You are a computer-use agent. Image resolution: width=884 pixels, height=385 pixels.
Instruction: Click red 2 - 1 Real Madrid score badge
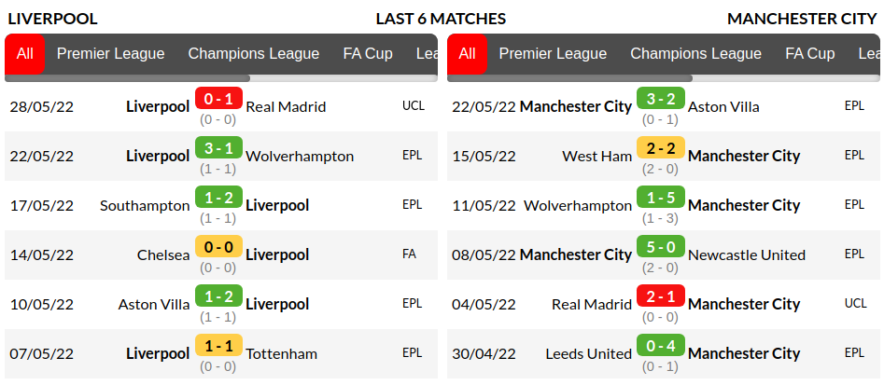pos(660,296)
